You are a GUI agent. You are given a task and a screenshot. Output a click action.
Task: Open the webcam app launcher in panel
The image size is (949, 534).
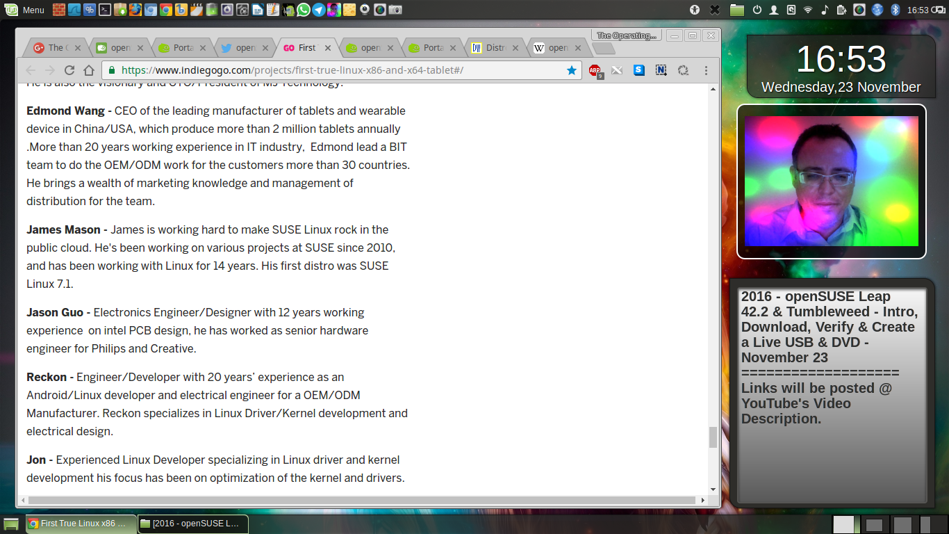point(364,10)
